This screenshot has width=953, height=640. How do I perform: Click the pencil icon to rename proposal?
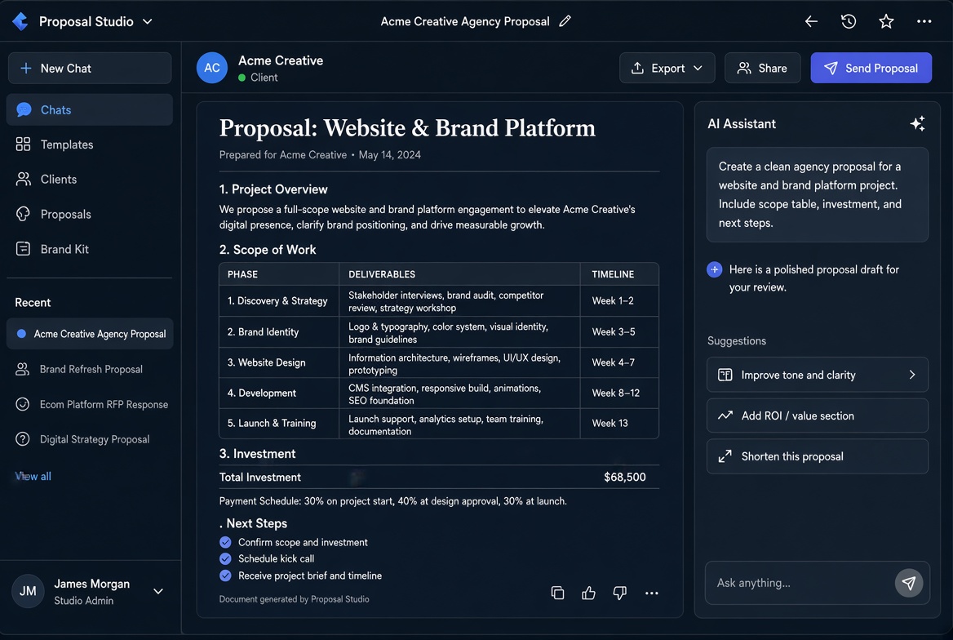click(565, 21)
